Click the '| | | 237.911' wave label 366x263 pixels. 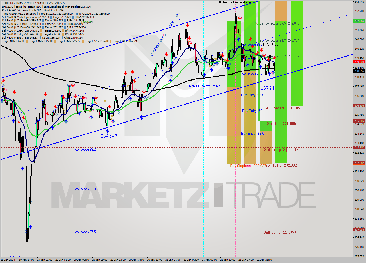point(265,88)
